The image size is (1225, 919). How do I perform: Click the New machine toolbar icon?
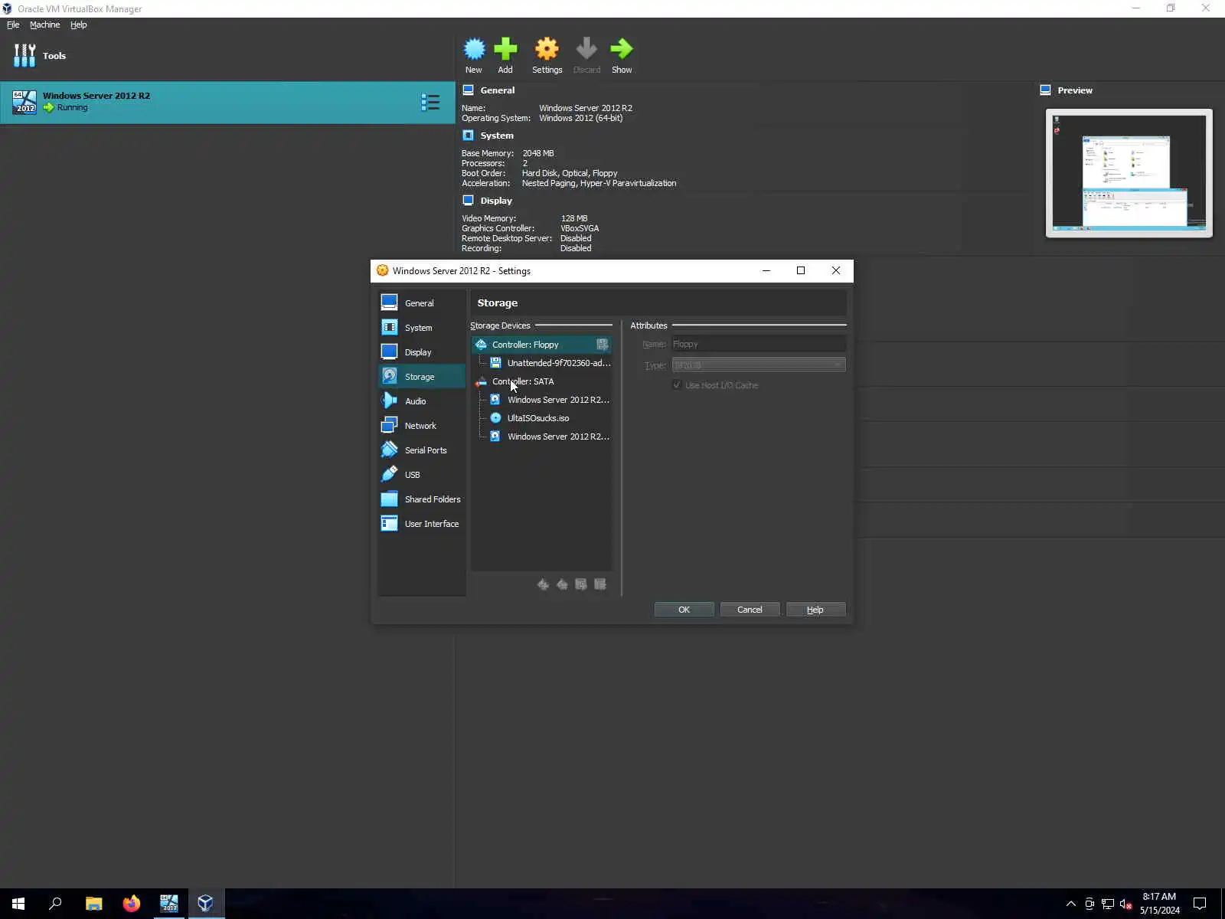click(474, 56)
